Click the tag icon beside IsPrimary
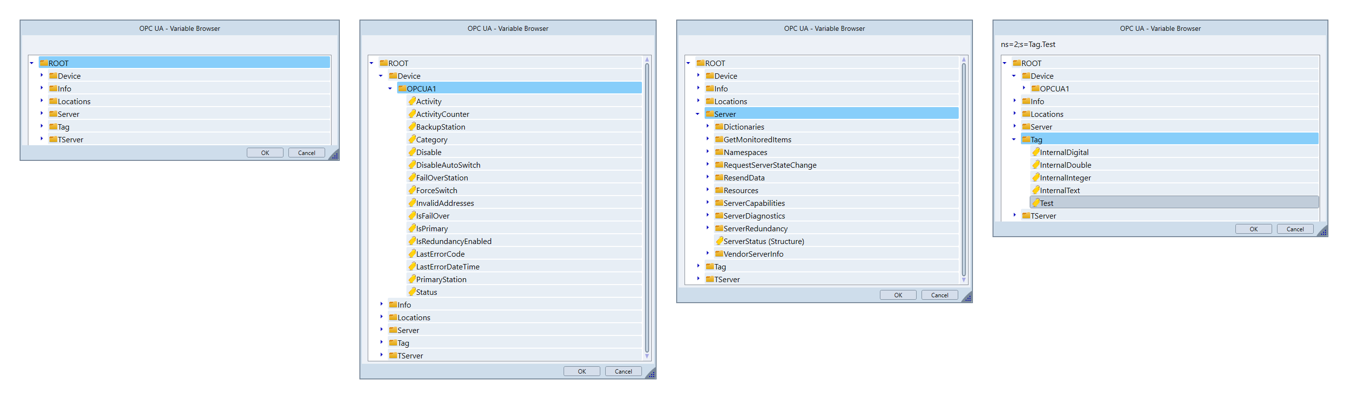Image resolution: width=1348 pixels, height=399 pixels. pos(412,228)
